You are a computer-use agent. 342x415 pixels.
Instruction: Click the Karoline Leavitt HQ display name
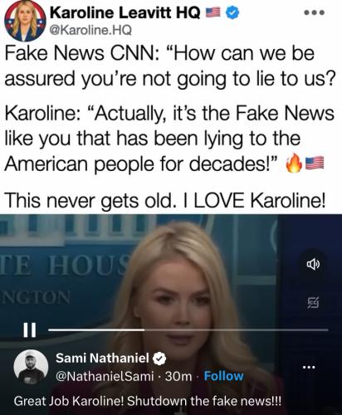pyautogui.click(x=125, y=12)
